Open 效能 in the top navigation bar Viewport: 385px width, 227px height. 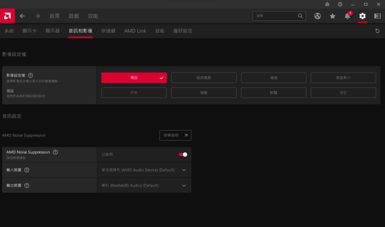(93, 16)
